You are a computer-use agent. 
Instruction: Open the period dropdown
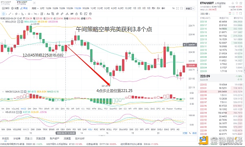[x=35, y=8]
